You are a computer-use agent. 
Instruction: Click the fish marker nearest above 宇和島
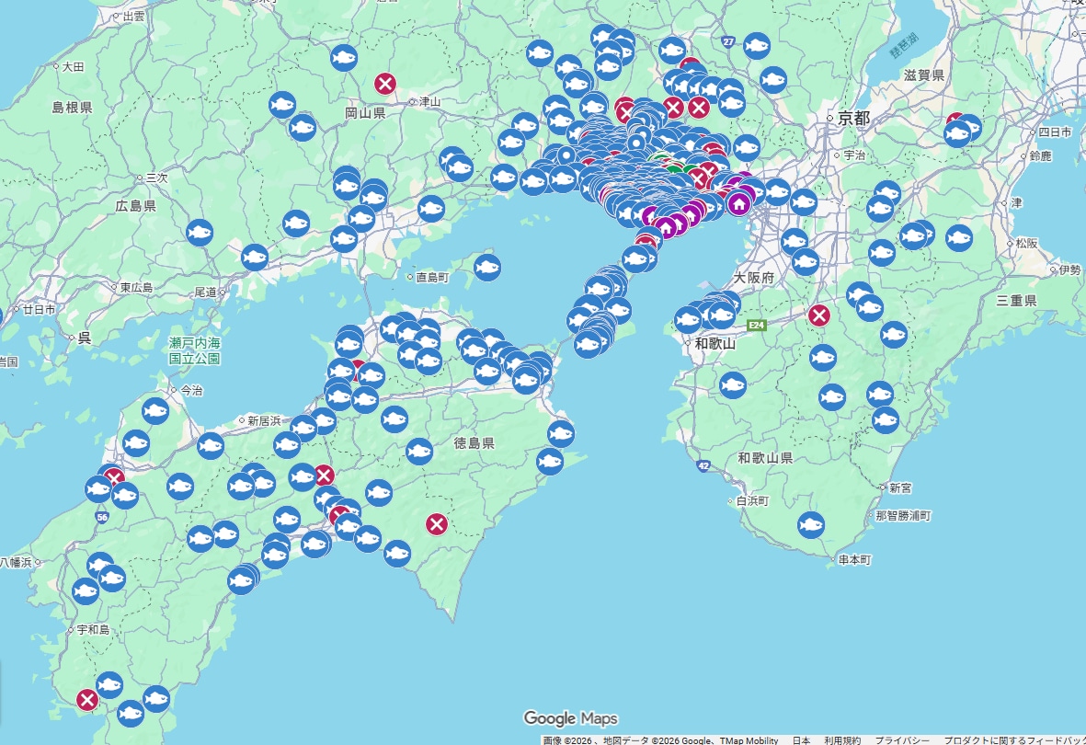click(x=86, y=591)
